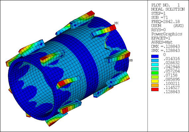Click the legend value .057264

click(x=171, y=71)
